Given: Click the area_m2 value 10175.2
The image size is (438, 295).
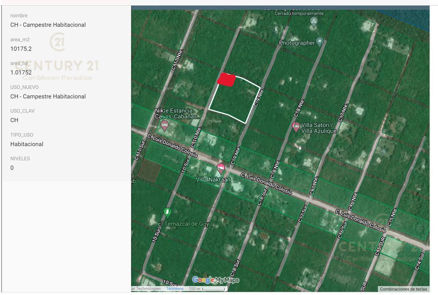Looking at the screenshot, I should click(x=21, y=49).
